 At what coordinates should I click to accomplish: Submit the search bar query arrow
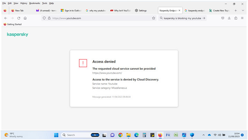coord(204,18)
